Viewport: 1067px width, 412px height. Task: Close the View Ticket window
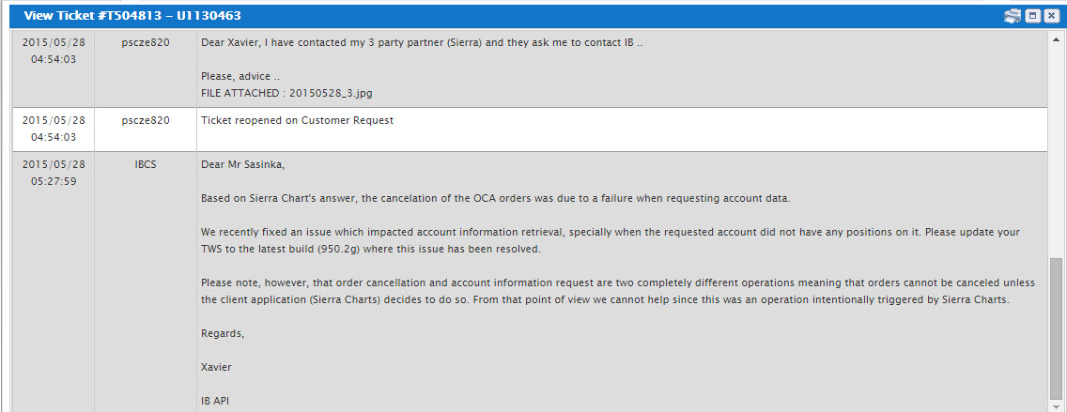(1051, 16)
